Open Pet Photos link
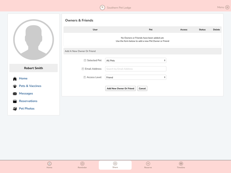This screenshot has width=231, height=173. [27, 108]
